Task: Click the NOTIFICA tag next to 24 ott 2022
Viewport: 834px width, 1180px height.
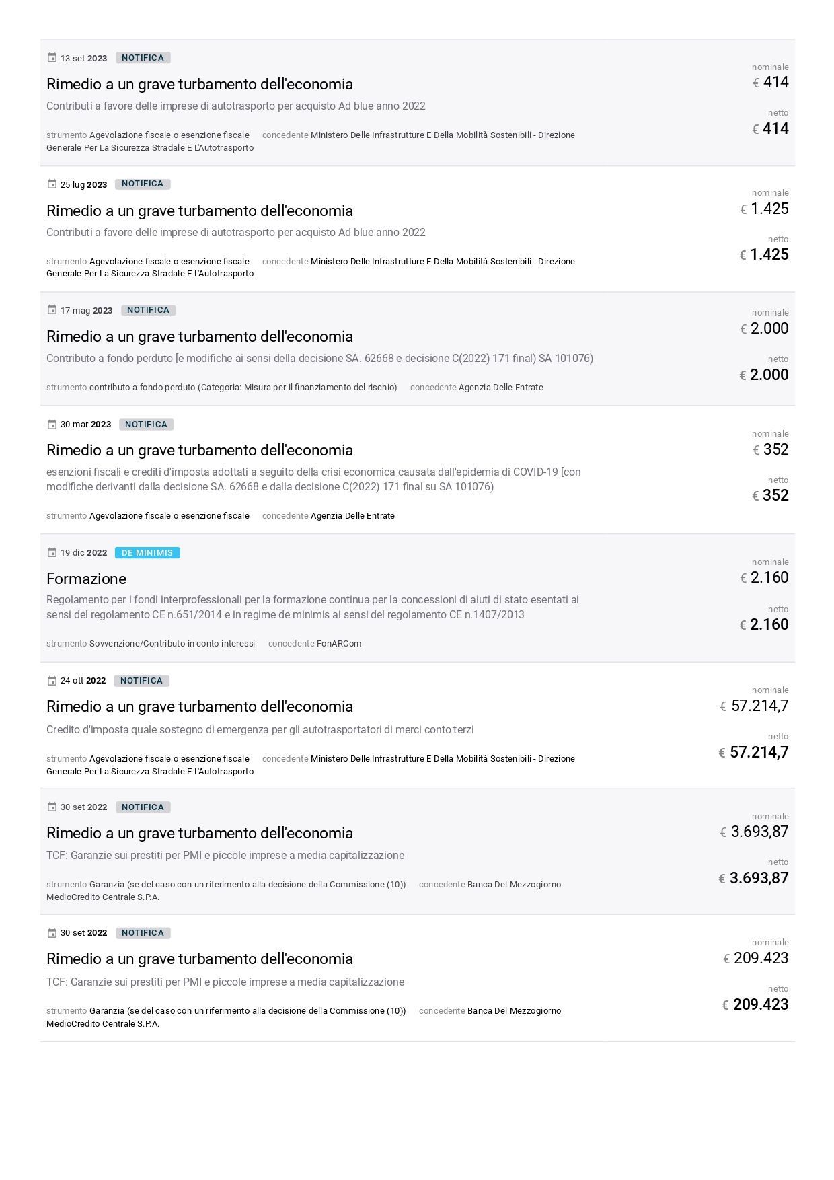Action: pos(141,681)
